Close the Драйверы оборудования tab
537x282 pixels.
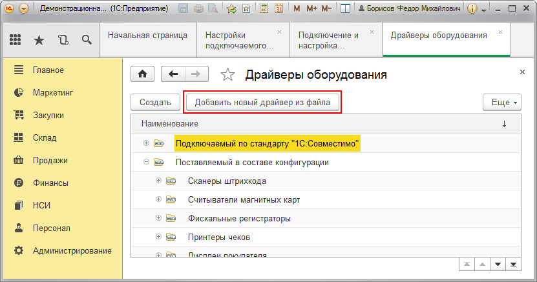[x=500, y=32]
